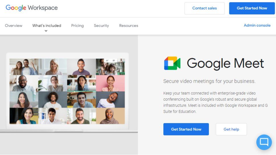Click Get Started Now in the header
This screenshot has width=276, height=155.
coord(252,8)
